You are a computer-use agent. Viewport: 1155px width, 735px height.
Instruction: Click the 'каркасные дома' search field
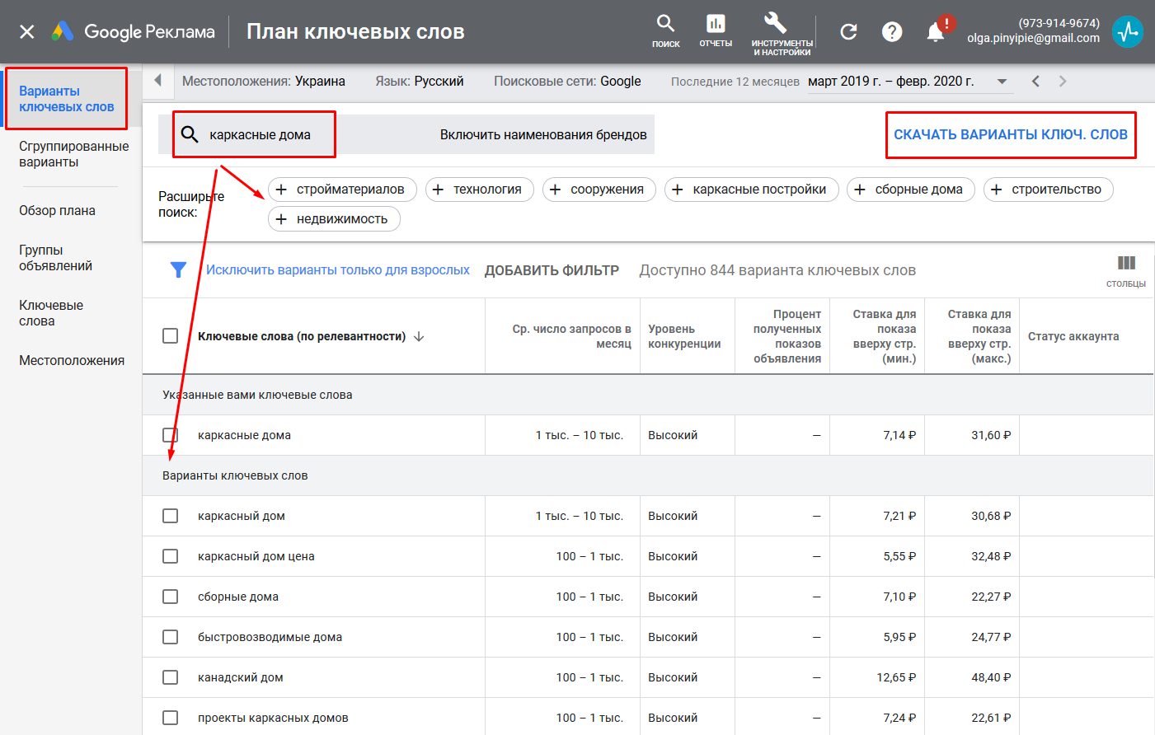260,134
